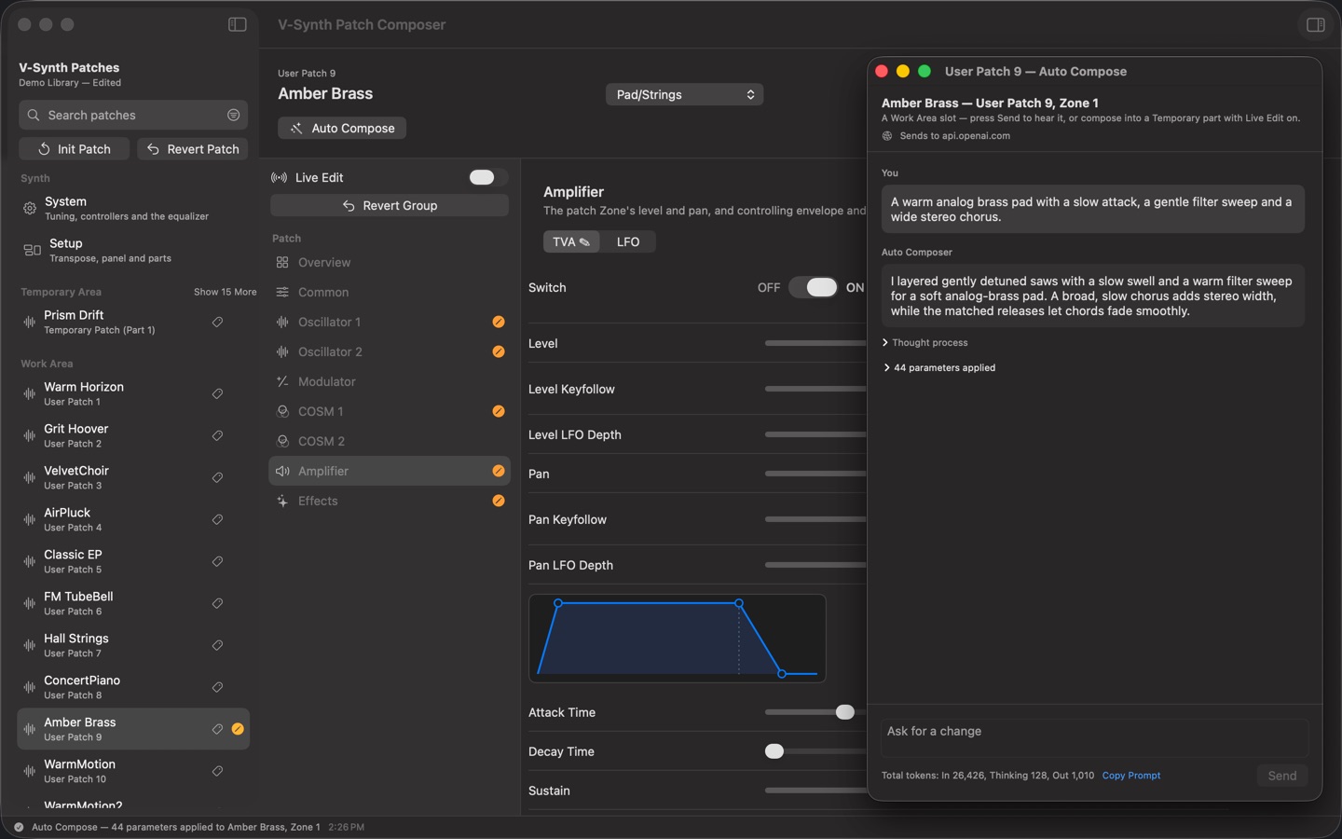Click edited badge on COSM 1
This screenshot has width=1342, height=839.
[x=499, y=411]
